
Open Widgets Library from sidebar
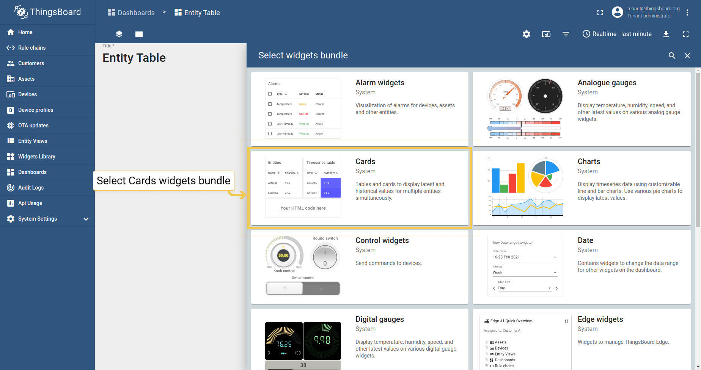coord(37,157)
